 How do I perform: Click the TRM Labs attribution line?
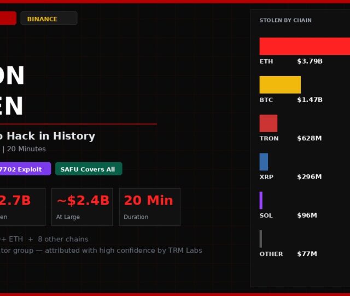[x=101, y=251]
